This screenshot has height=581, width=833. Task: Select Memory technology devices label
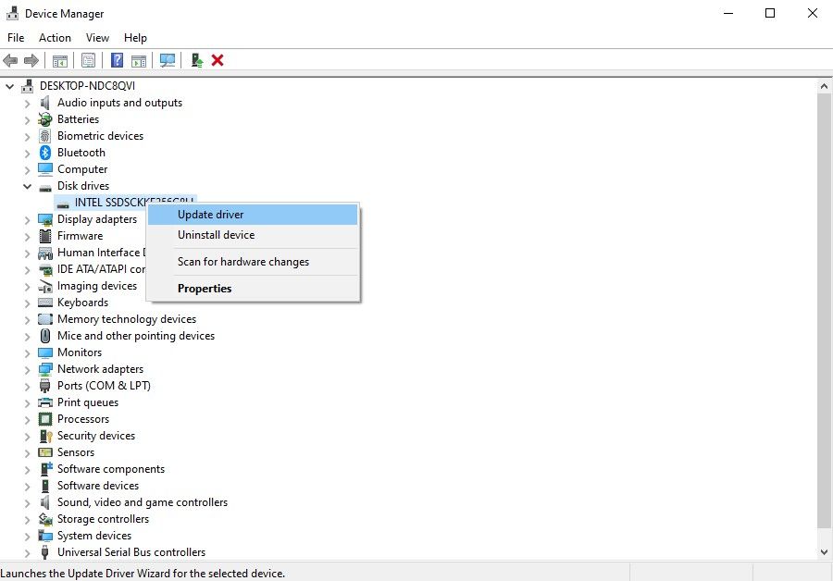pyautogui.click(x=127, y=319)
